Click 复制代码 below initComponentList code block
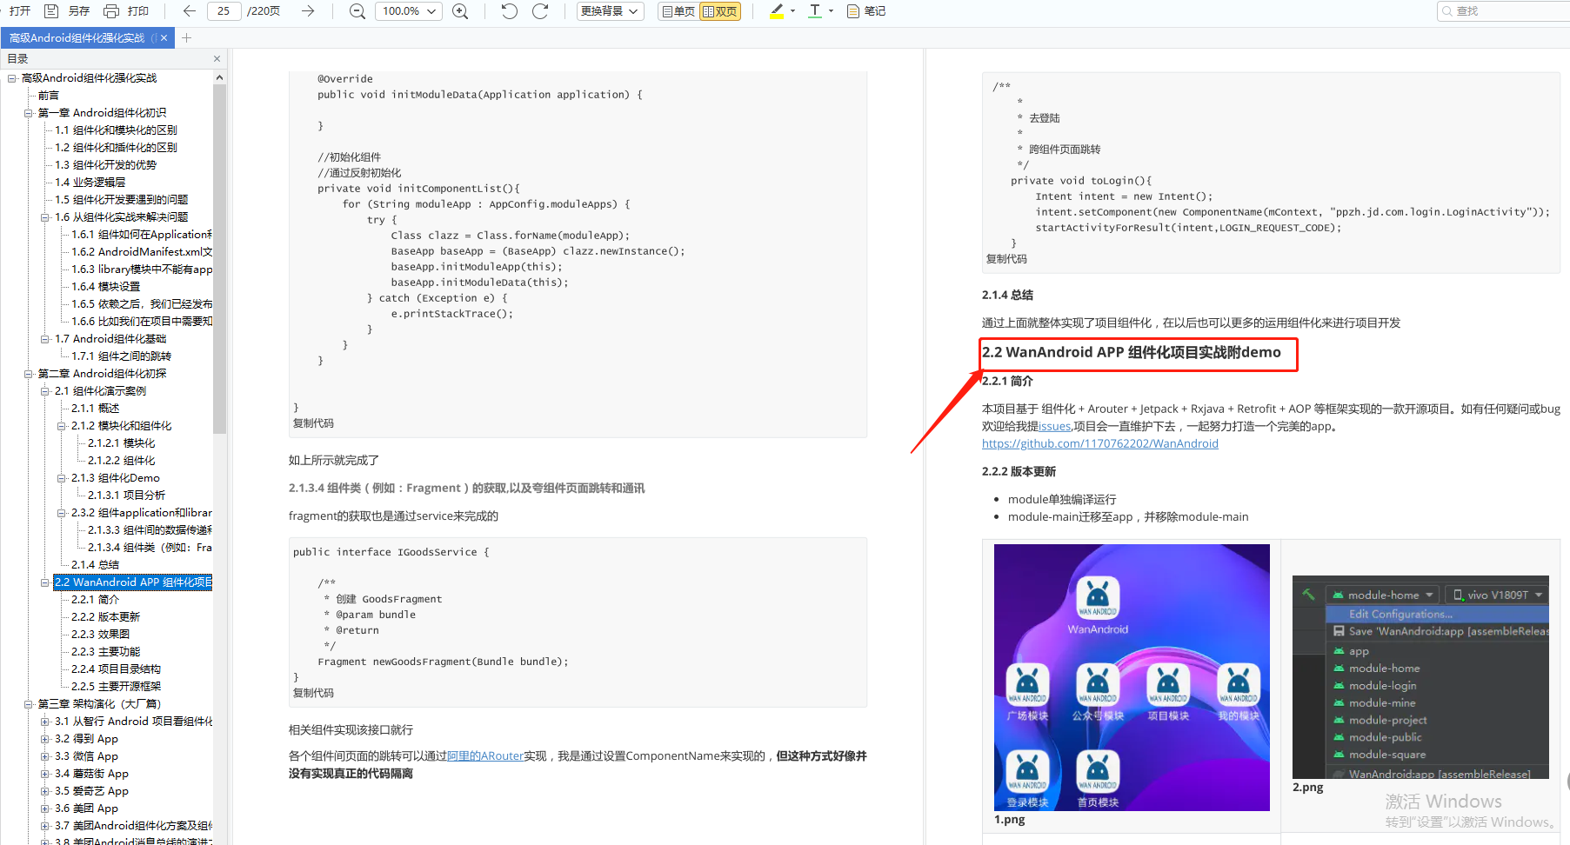The image size is (1570, 845). click(313, 423)
